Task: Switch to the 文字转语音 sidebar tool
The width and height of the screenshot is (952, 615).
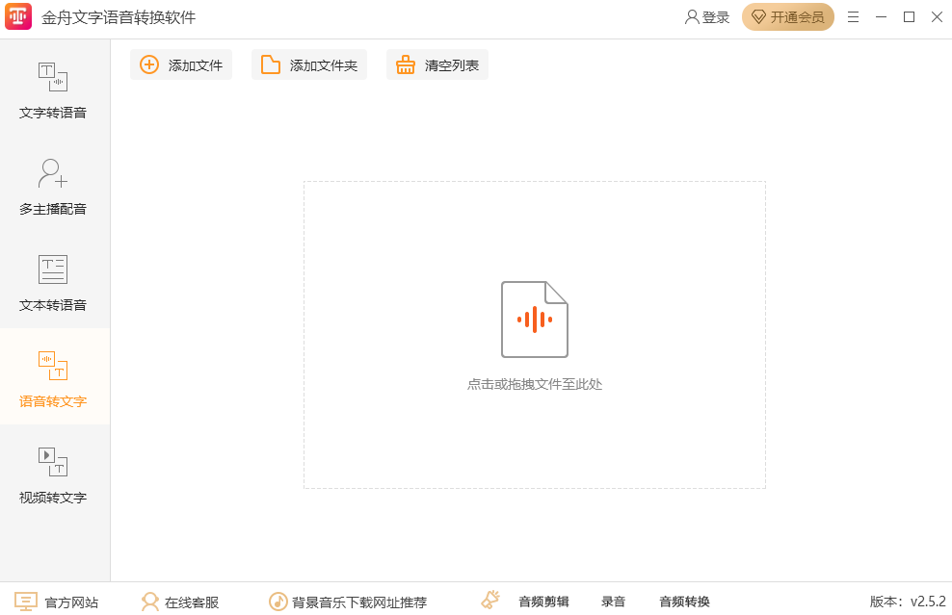Action: click(55, 91)
